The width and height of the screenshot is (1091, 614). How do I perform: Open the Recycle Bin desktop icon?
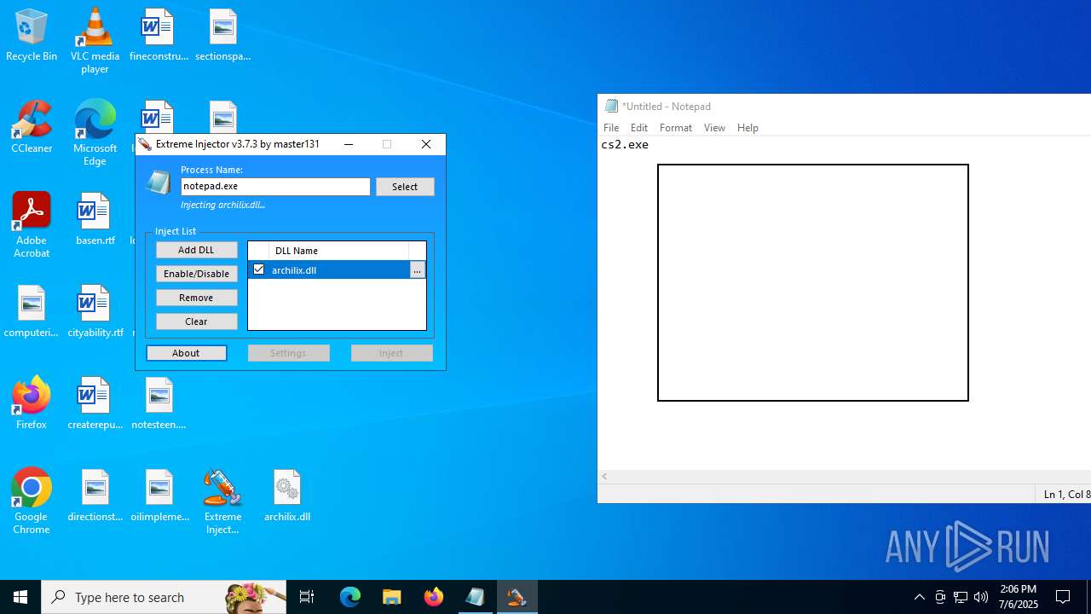tap(32, 36)
